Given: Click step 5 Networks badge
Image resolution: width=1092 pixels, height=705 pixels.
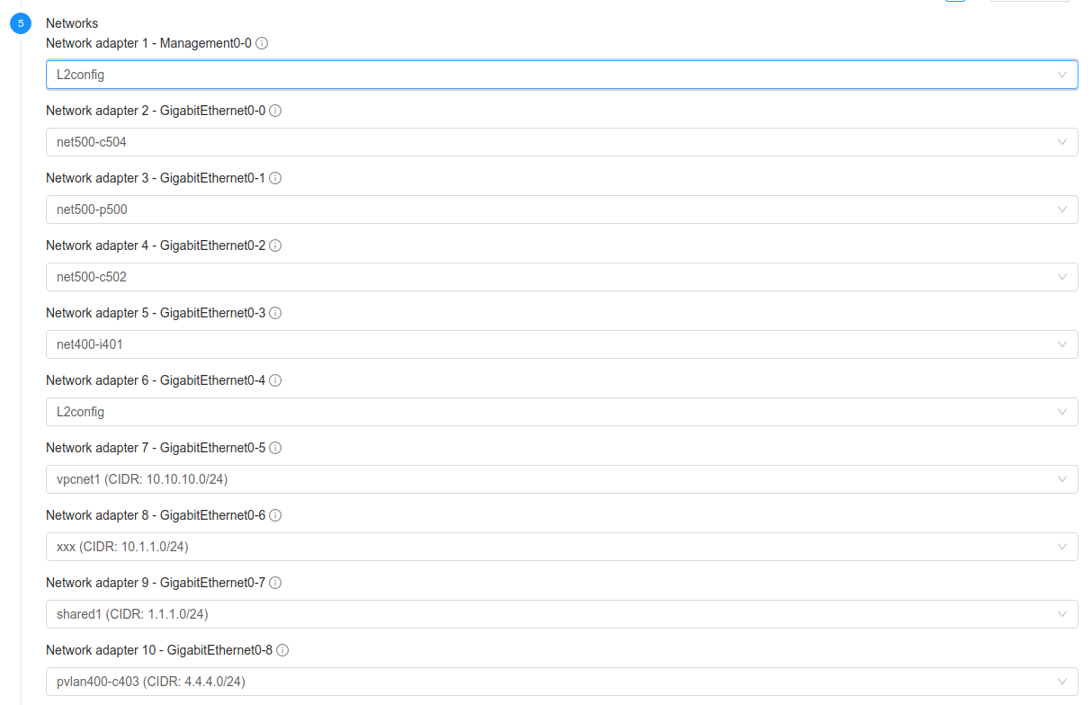Looking at the screenshot, I should (20, 22).
